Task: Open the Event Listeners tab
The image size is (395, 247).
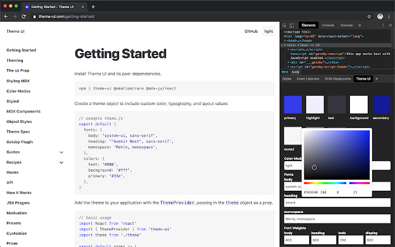Action: tap(307, 79)
